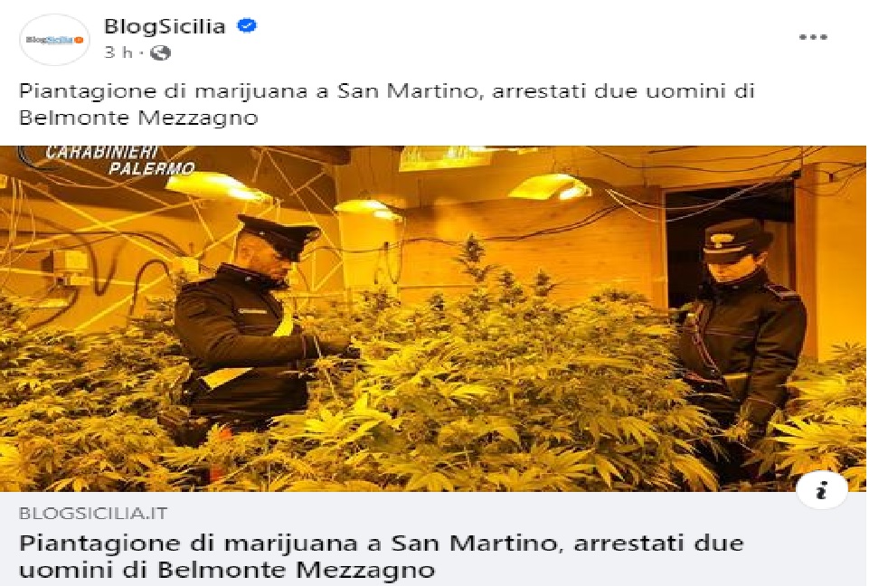Viewport: 869px width, 586px height.
Task: Click 'Belmonte Mezzagno' in the post caption
Action: (x=138, y=118)
